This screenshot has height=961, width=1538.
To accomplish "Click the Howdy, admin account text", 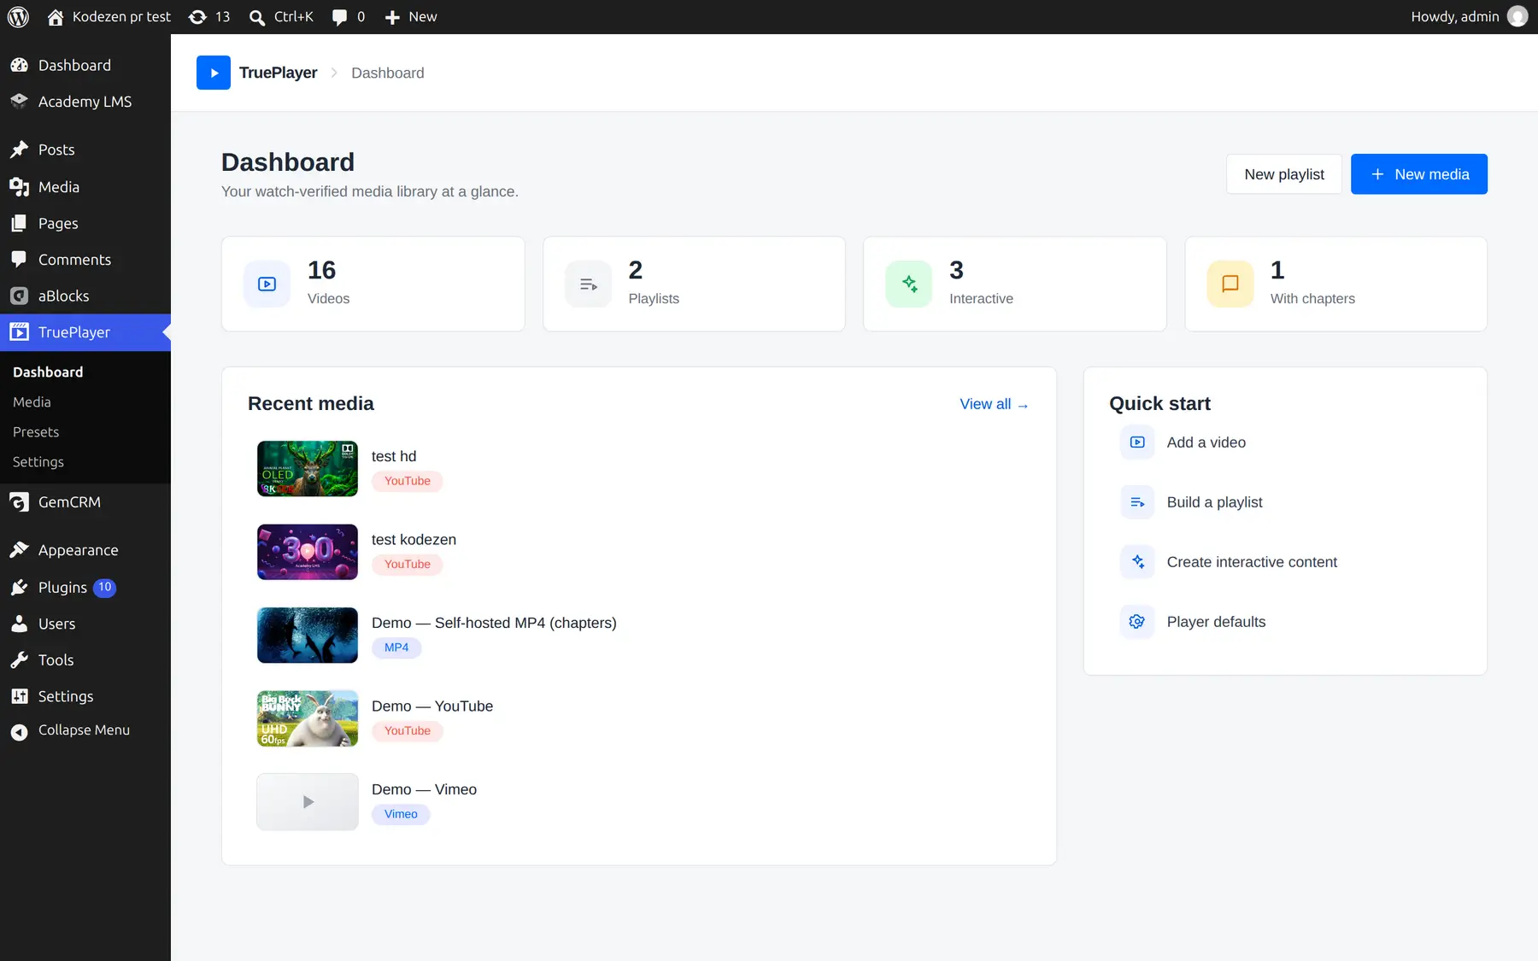I will click(1455, 17).
